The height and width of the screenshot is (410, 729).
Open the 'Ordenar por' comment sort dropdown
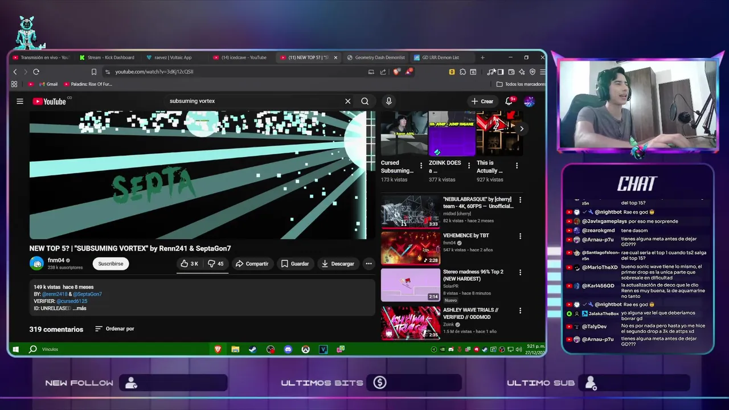(x=114, y=329)
